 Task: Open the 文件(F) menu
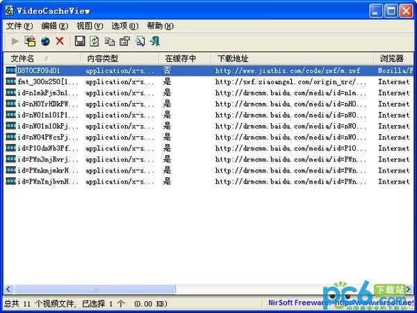point(19,26)
